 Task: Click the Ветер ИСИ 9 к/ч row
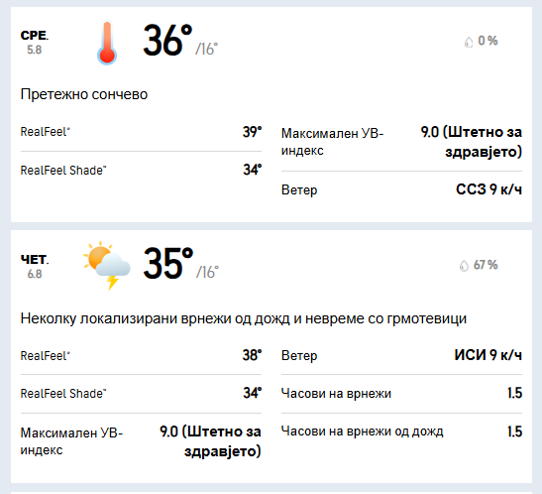point(401,355)
